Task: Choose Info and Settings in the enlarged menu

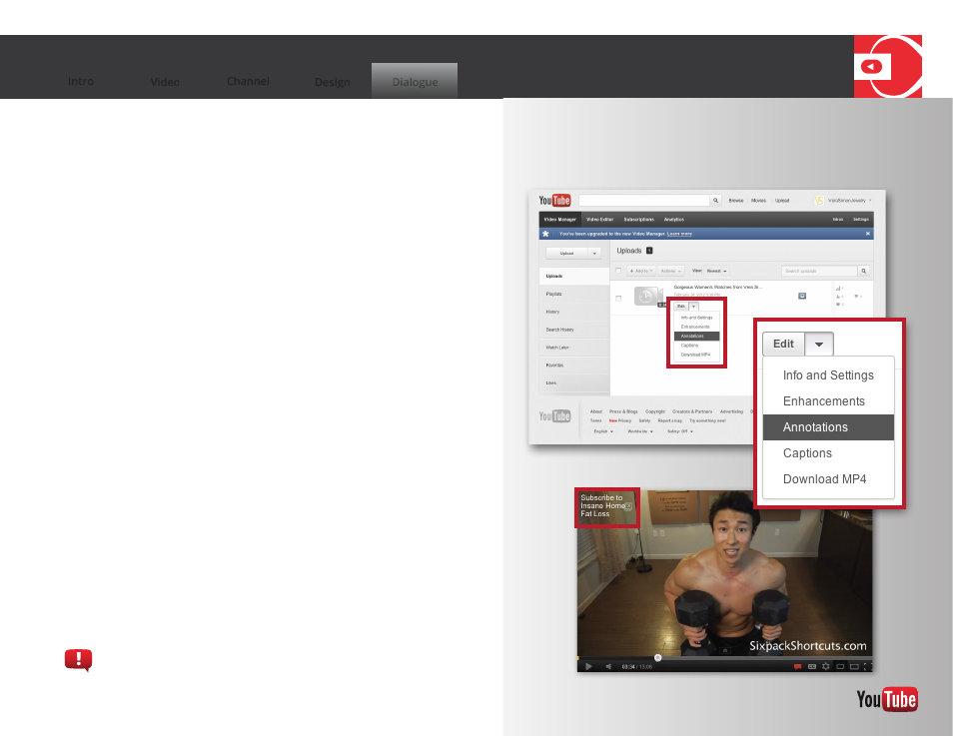Action: pyautogui.click(x=828, y=374)
